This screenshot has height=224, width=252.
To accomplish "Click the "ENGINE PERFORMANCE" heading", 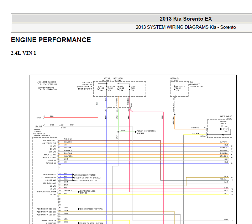I will click(x=51, y=40).
